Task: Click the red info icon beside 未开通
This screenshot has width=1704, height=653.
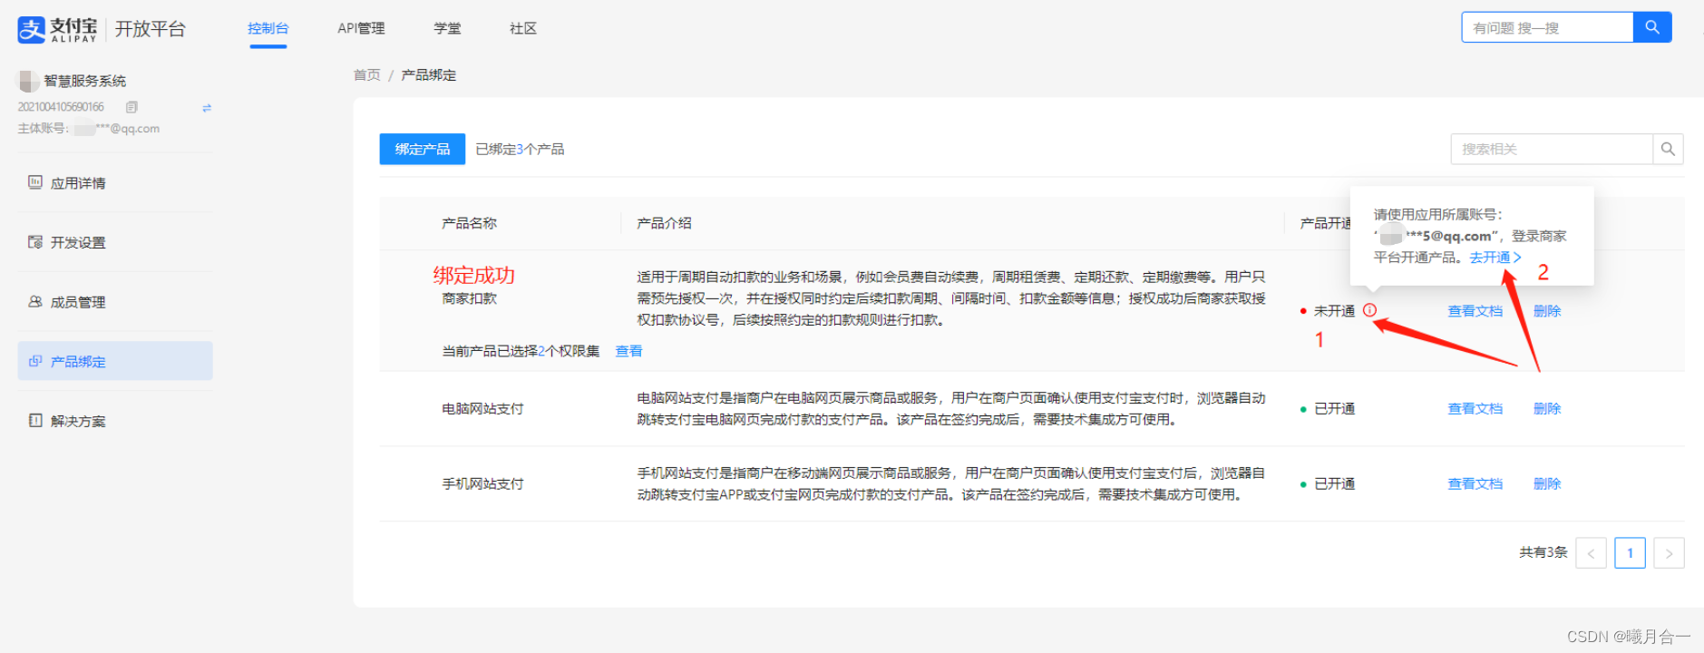Action: point(1369,310)
